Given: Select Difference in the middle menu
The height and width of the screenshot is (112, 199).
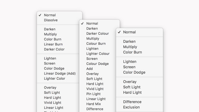Looking at the screenshot, I should [95, 109].
